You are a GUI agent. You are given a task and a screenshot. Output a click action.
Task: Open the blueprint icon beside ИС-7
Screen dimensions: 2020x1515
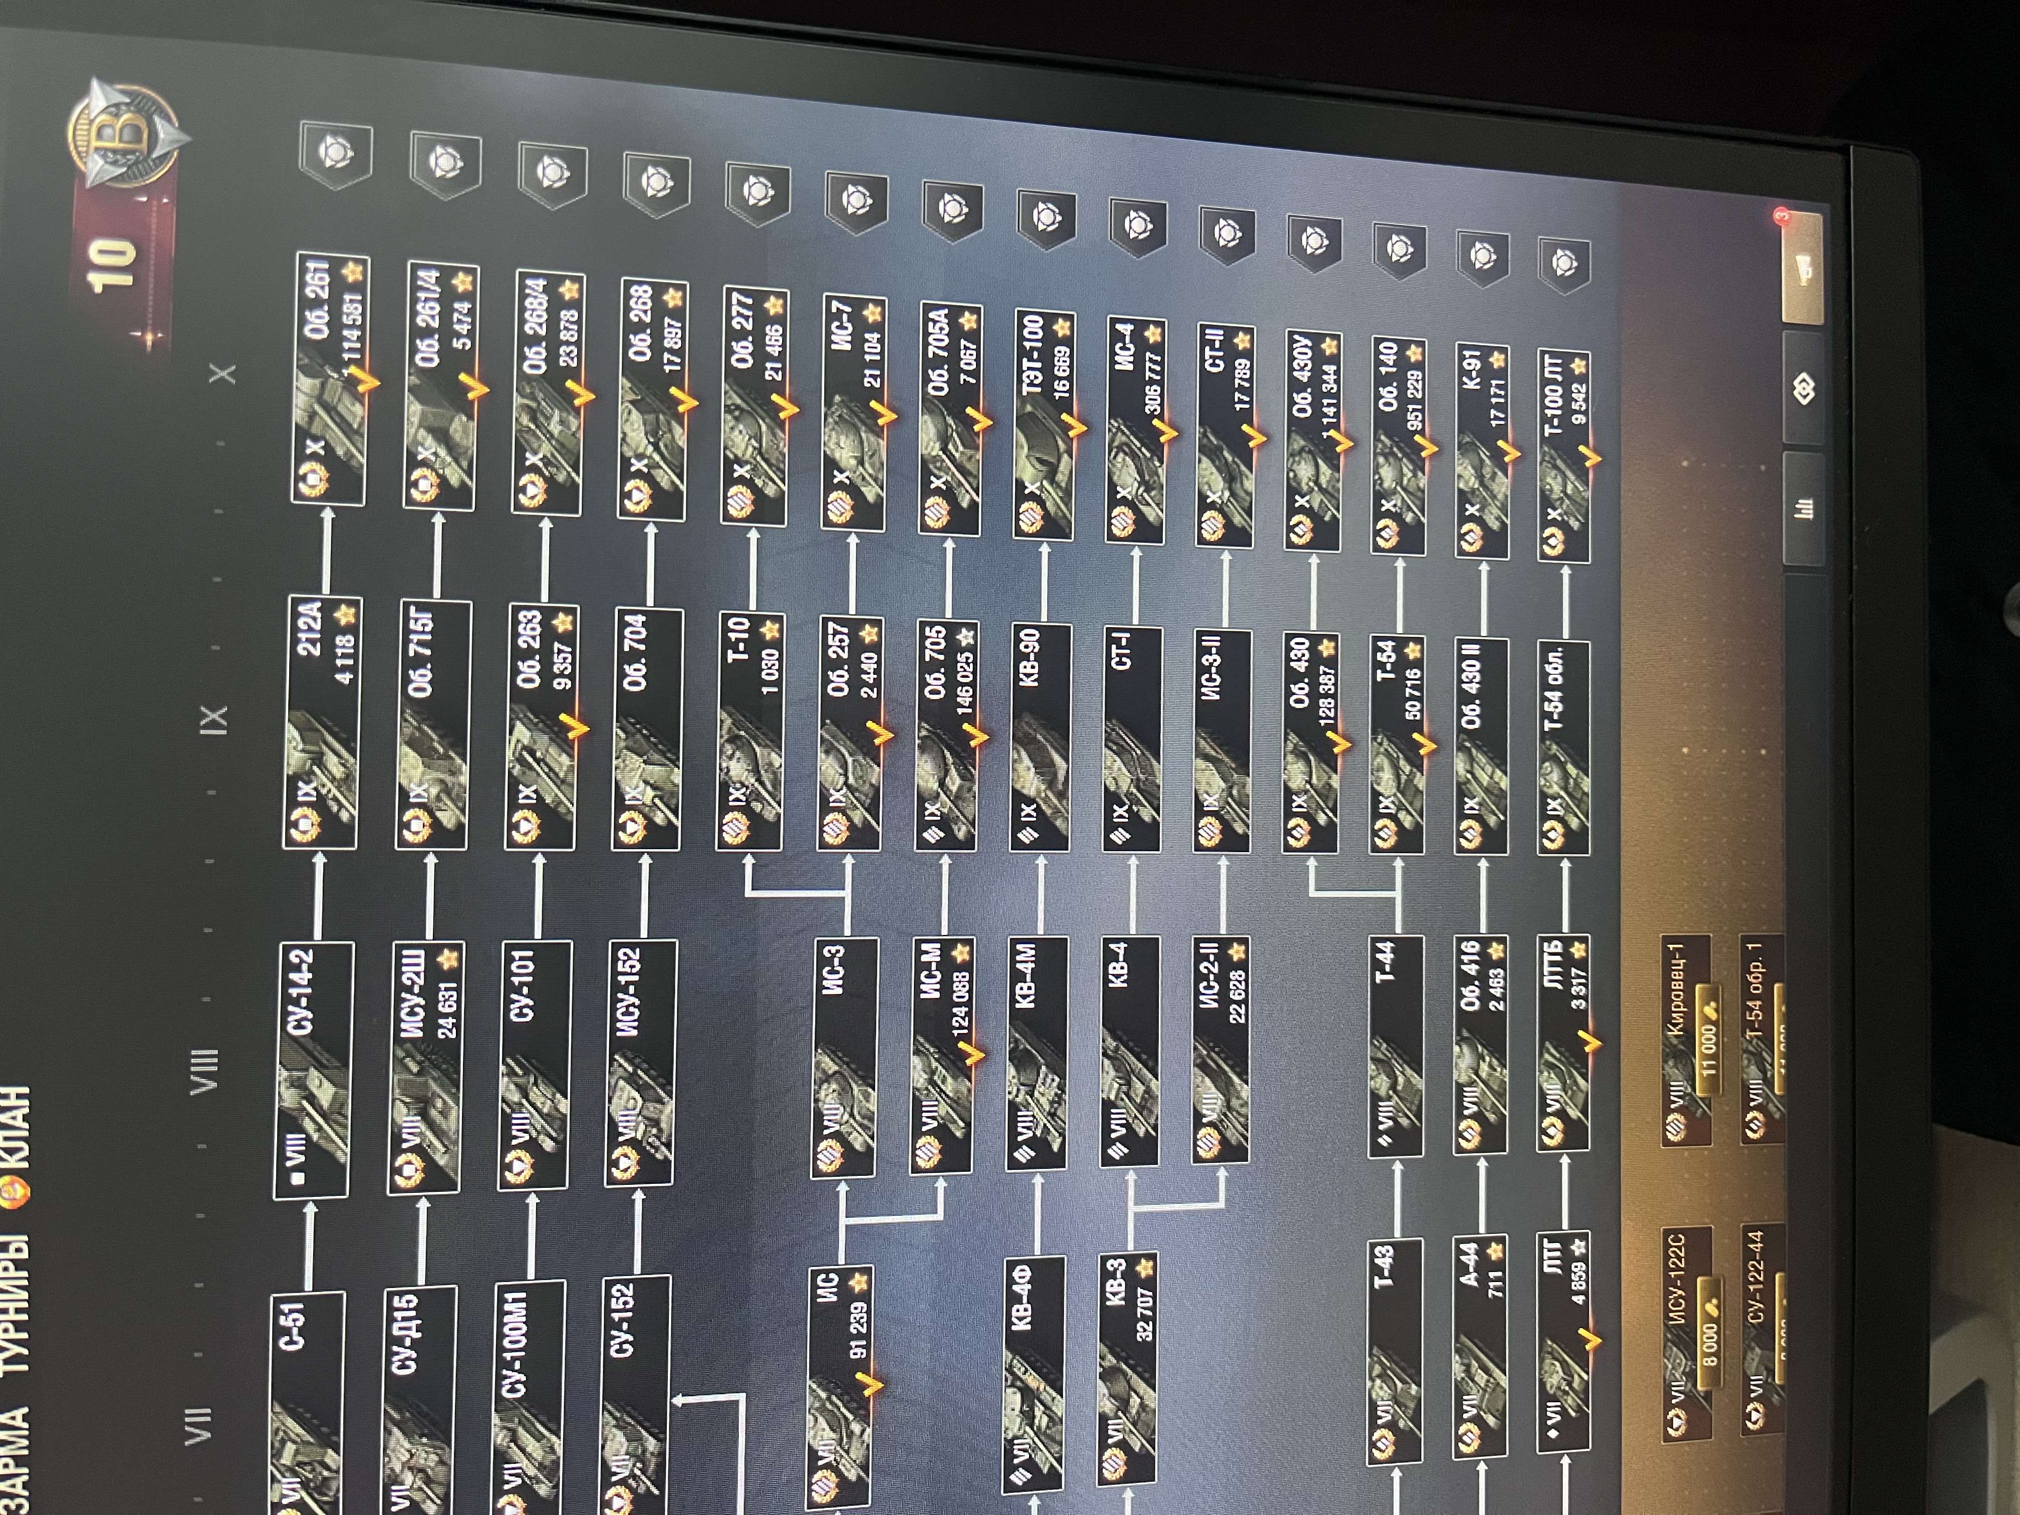[x=856, y=203]
